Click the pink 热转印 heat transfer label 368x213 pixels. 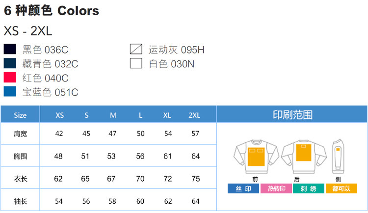[276, 188]
